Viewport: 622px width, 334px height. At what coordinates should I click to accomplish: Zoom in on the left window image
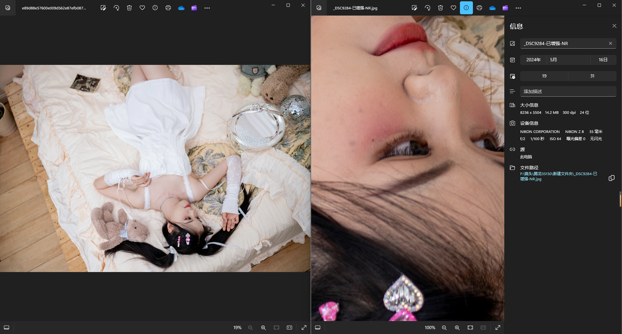coord(263,328)
